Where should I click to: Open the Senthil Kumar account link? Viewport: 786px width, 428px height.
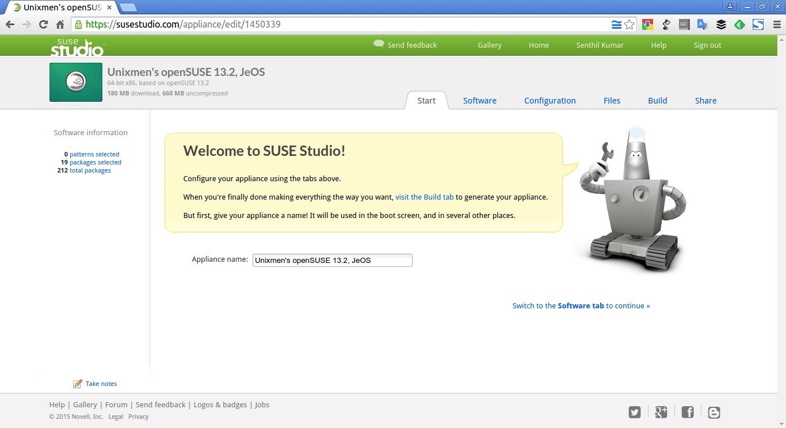pyautogui.click(x=600, y=45)
